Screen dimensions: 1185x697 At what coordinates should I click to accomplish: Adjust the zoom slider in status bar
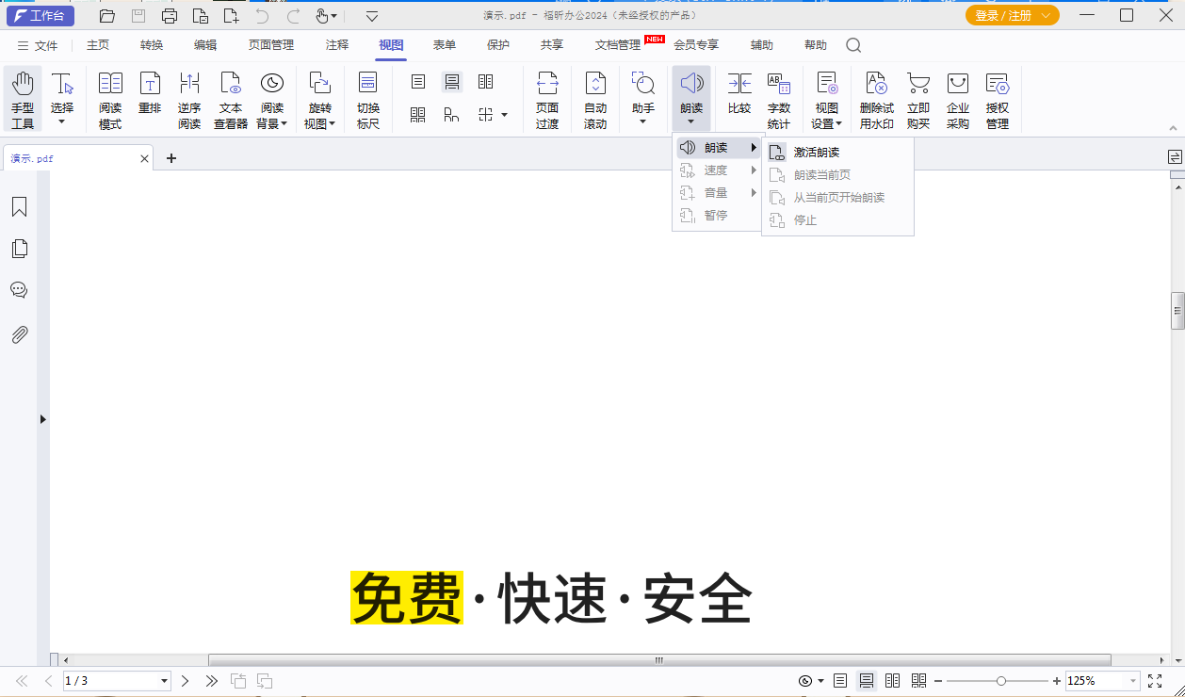[1000, 680]
